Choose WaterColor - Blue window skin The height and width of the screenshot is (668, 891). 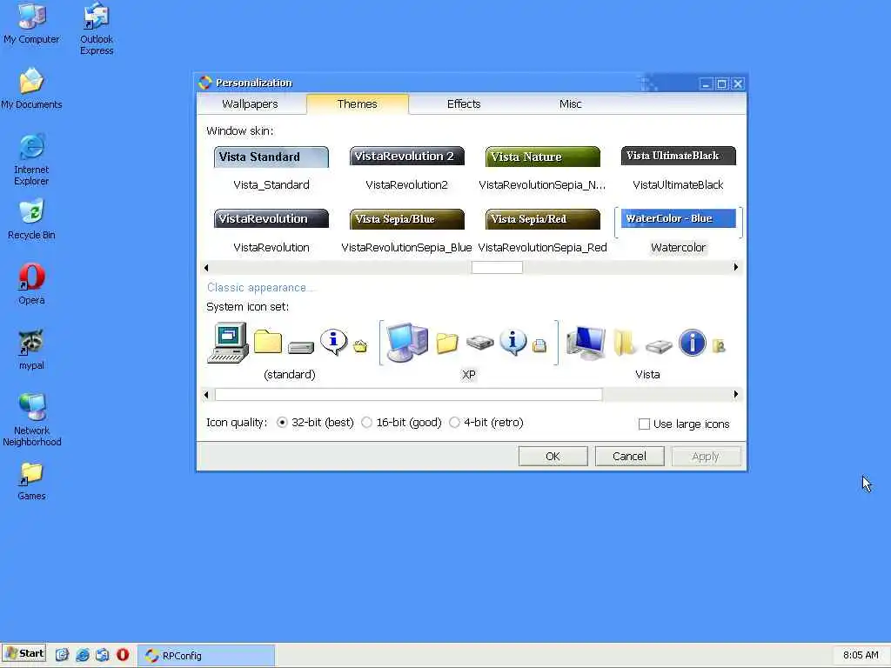(679, 231)
